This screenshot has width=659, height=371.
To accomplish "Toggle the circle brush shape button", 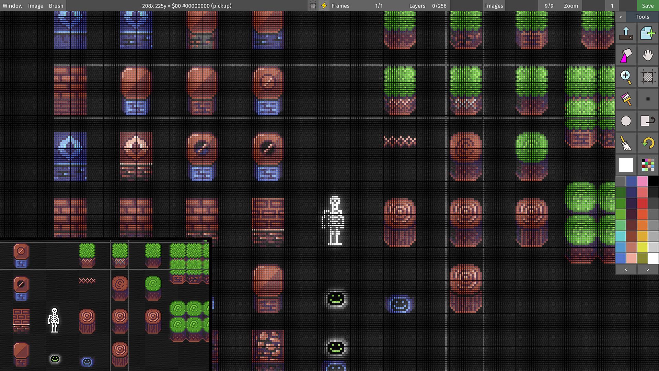I will [626, 121].
